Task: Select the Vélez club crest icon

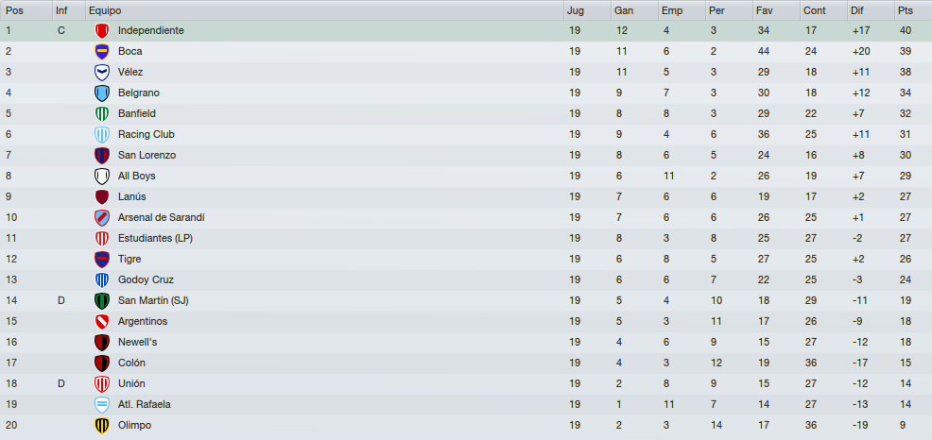Action: [x=102, y=73]
